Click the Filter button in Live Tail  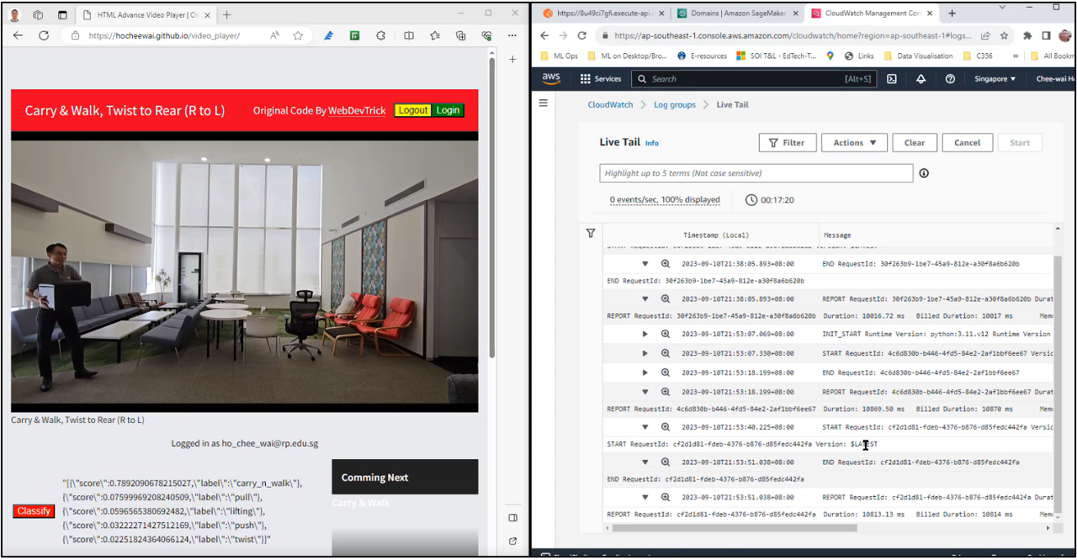[x=787, y=143]
